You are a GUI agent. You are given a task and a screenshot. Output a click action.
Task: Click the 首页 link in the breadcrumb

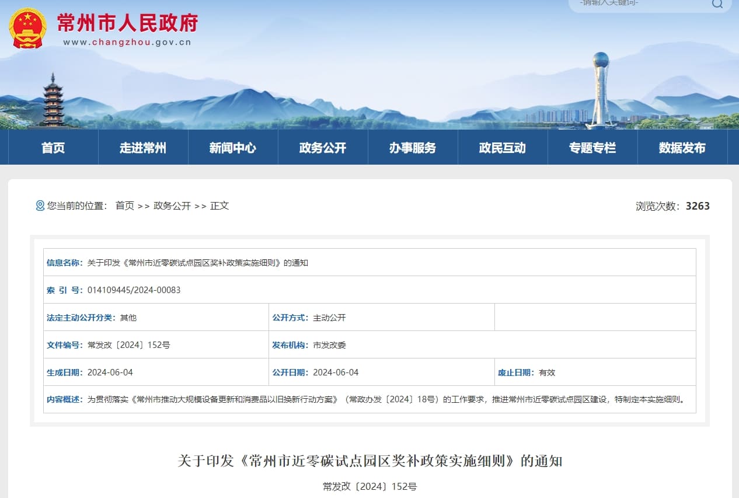pos(124,206)
